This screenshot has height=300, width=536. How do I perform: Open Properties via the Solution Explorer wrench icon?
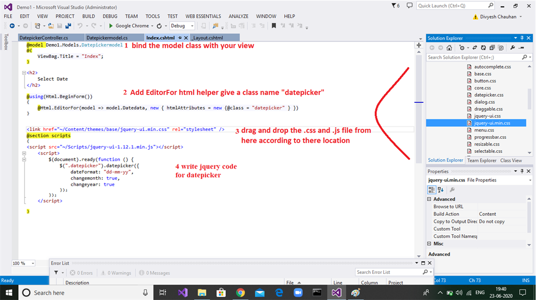[512, 47]
